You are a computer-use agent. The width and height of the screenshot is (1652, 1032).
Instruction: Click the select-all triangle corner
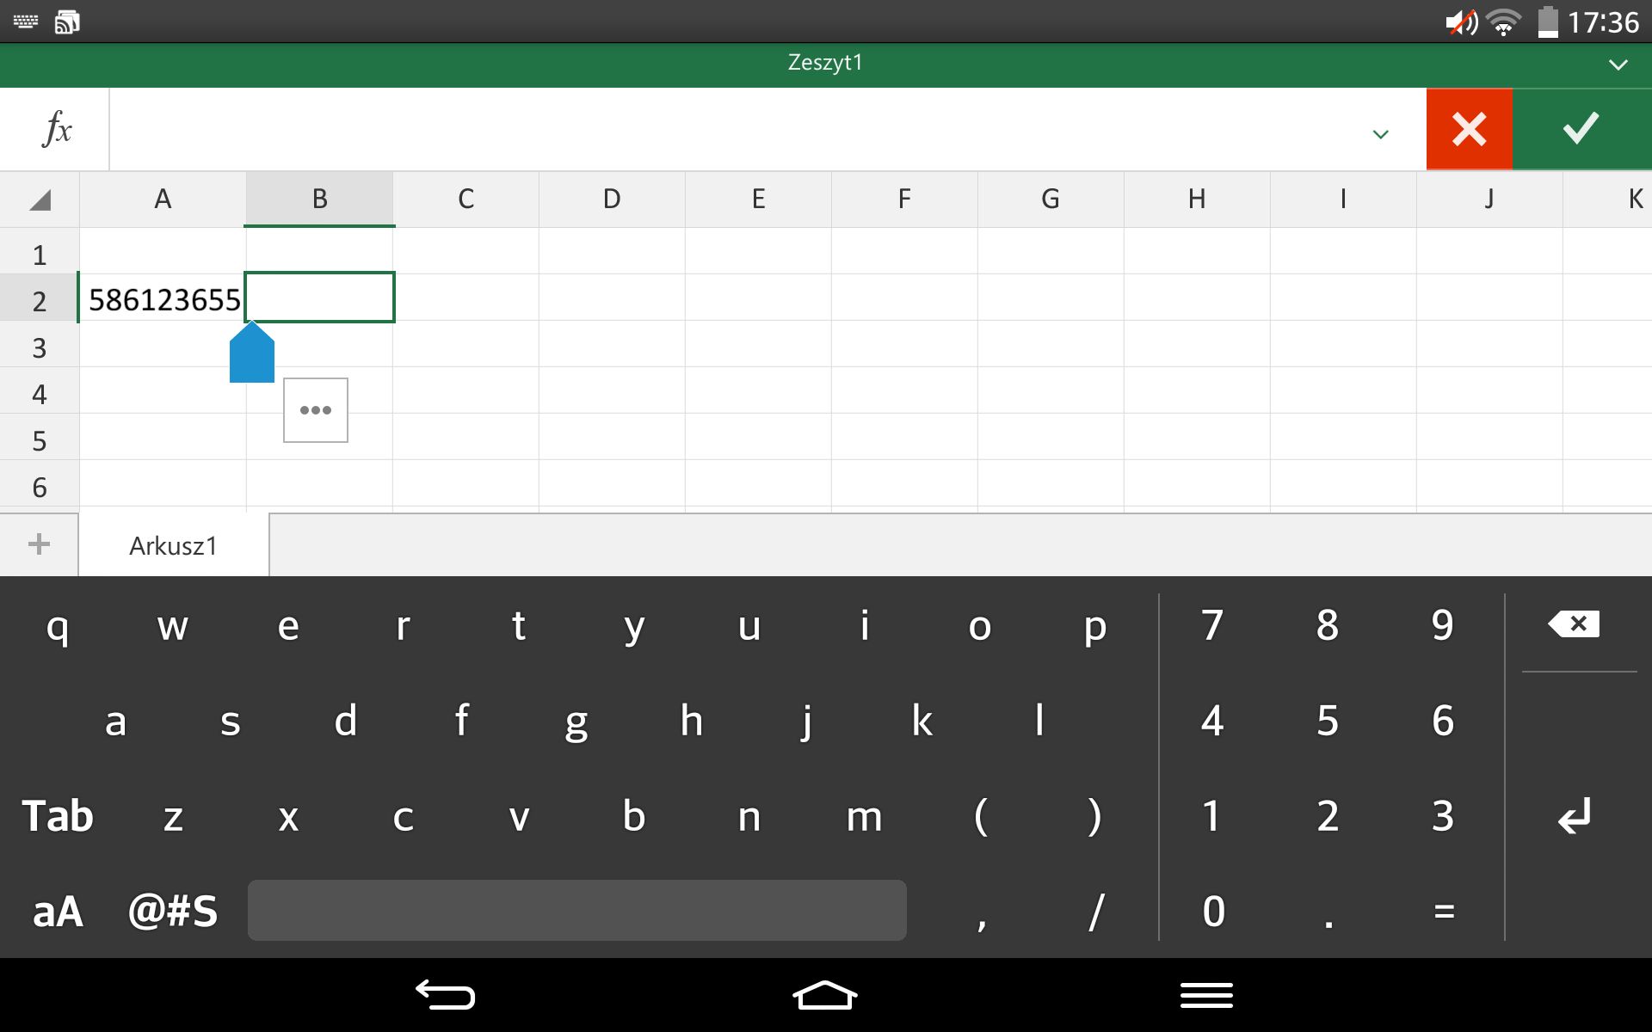(40, 200)
